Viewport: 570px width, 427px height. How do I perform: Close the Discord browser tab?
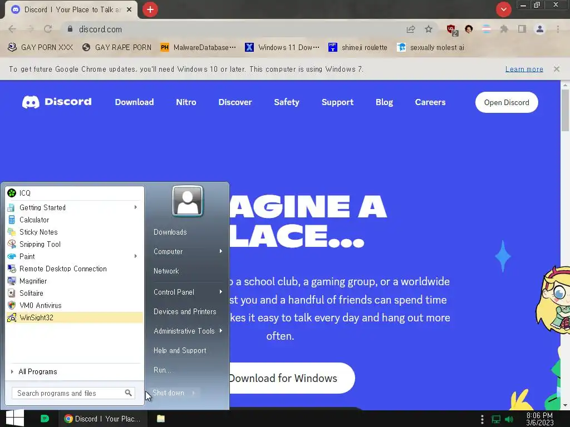(129, 10)
